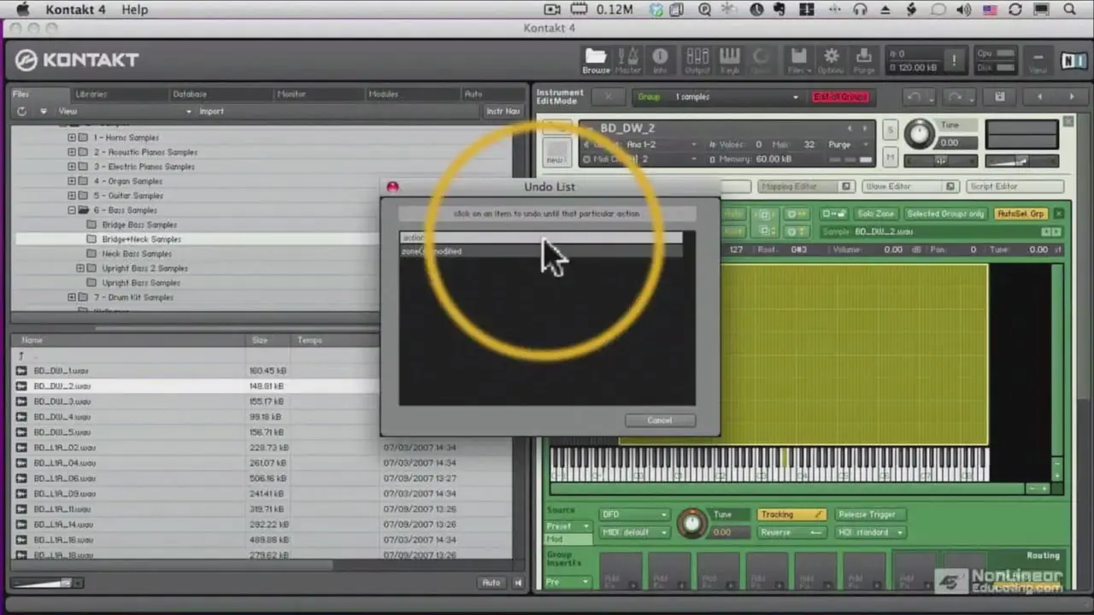Viewport: 1094px width, 615px height.
Task: Toggle instrument Solo S button
Action: [x=891, y=130]
